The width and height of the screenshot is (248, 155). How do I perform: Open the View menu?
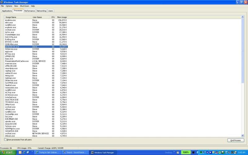pos(16,6)
